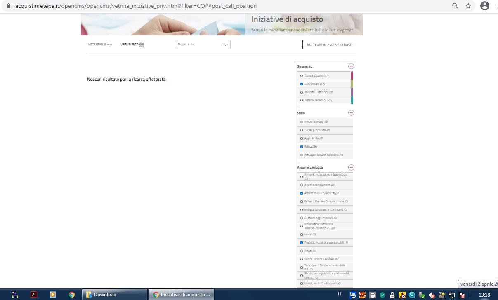This screenshot has height=300, width=498.
Task: Open the 'Mostra: tutte' dropdown
Action: tap(203, 45)
